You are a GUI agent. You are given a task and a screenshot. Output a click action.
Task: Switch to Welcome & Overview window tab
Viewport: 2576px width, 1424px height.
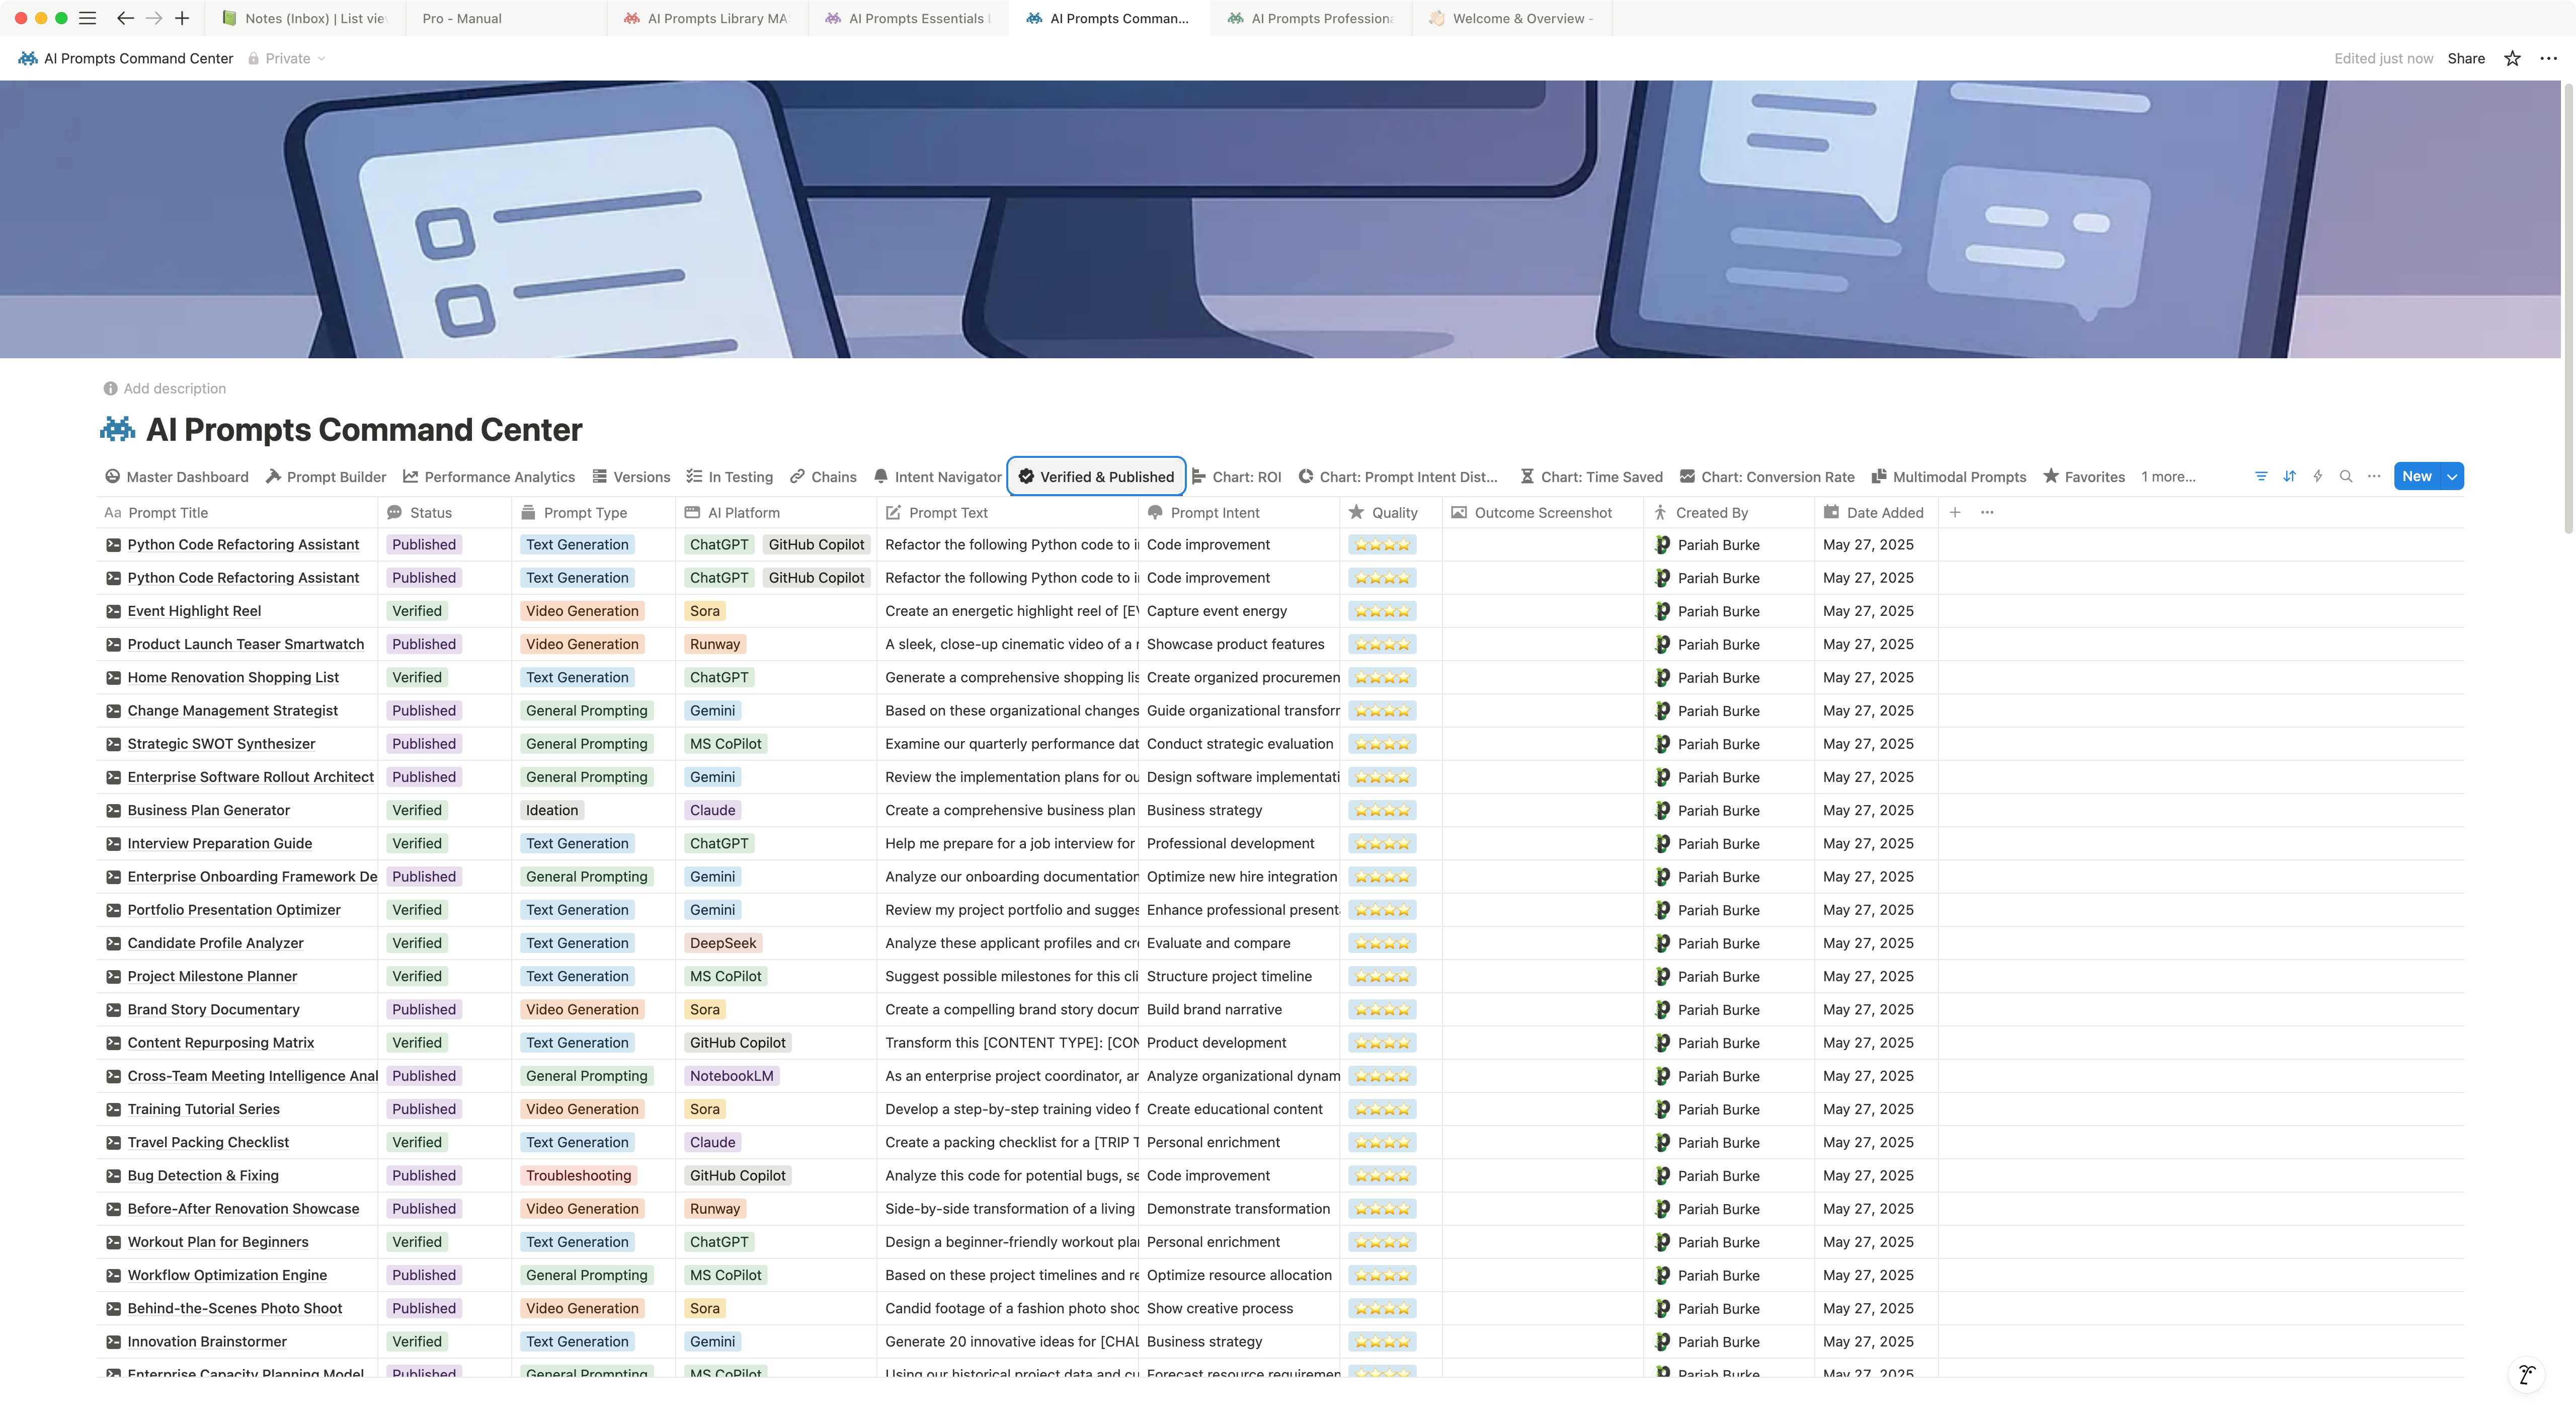click(1511, 18)
